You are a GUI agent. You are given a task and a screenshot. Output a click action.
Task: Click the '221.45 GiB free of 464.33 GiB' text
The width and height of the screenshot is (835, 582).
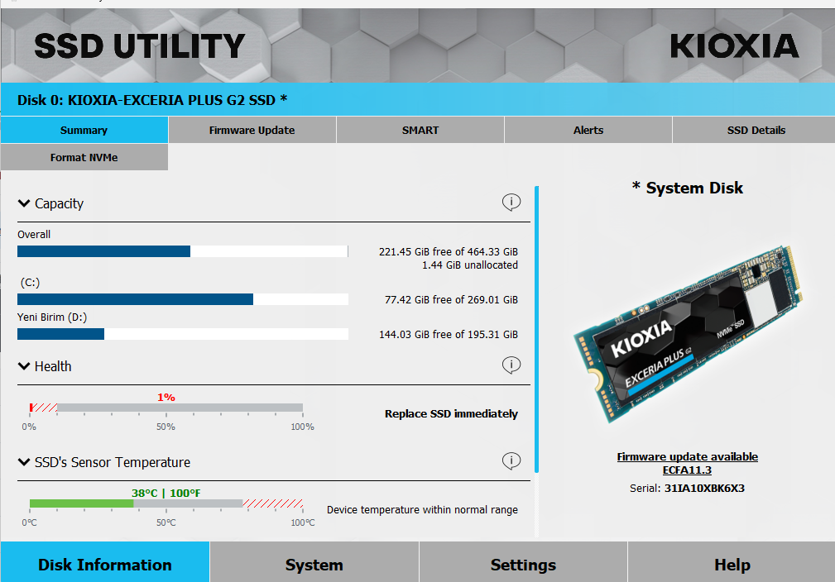pos(449,251)
